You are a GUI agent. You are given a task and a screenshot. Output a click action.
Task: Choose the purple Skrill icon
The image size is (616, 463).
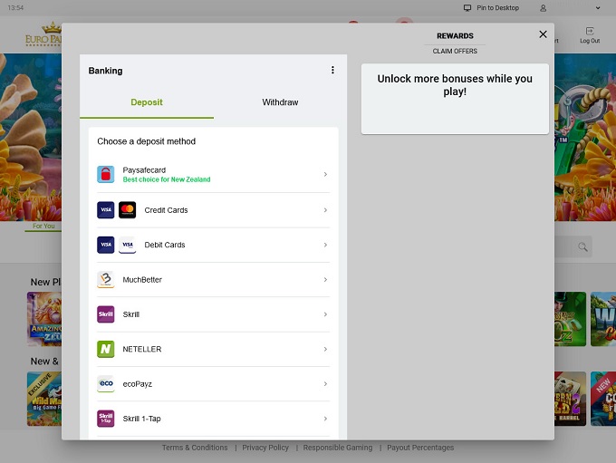(106, 314)
